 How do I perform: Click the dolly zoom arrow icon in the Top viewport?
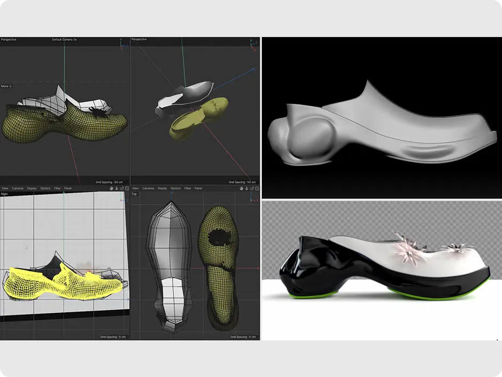[246, 188]
